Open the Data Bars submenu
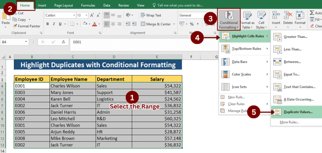The image size is (322, 153). click(x=245, y=62)
